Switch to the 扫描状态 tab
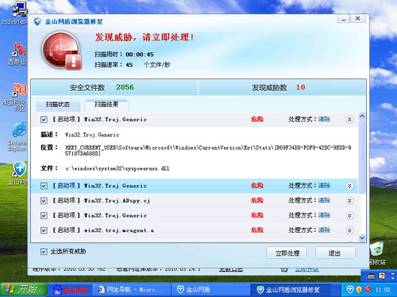Viewport: 397px width, 297px height. pyautogui.click(x=58, y=105)
